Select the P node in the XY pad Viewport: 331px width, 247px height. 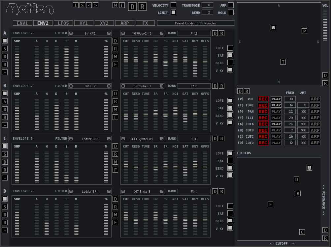304,31
